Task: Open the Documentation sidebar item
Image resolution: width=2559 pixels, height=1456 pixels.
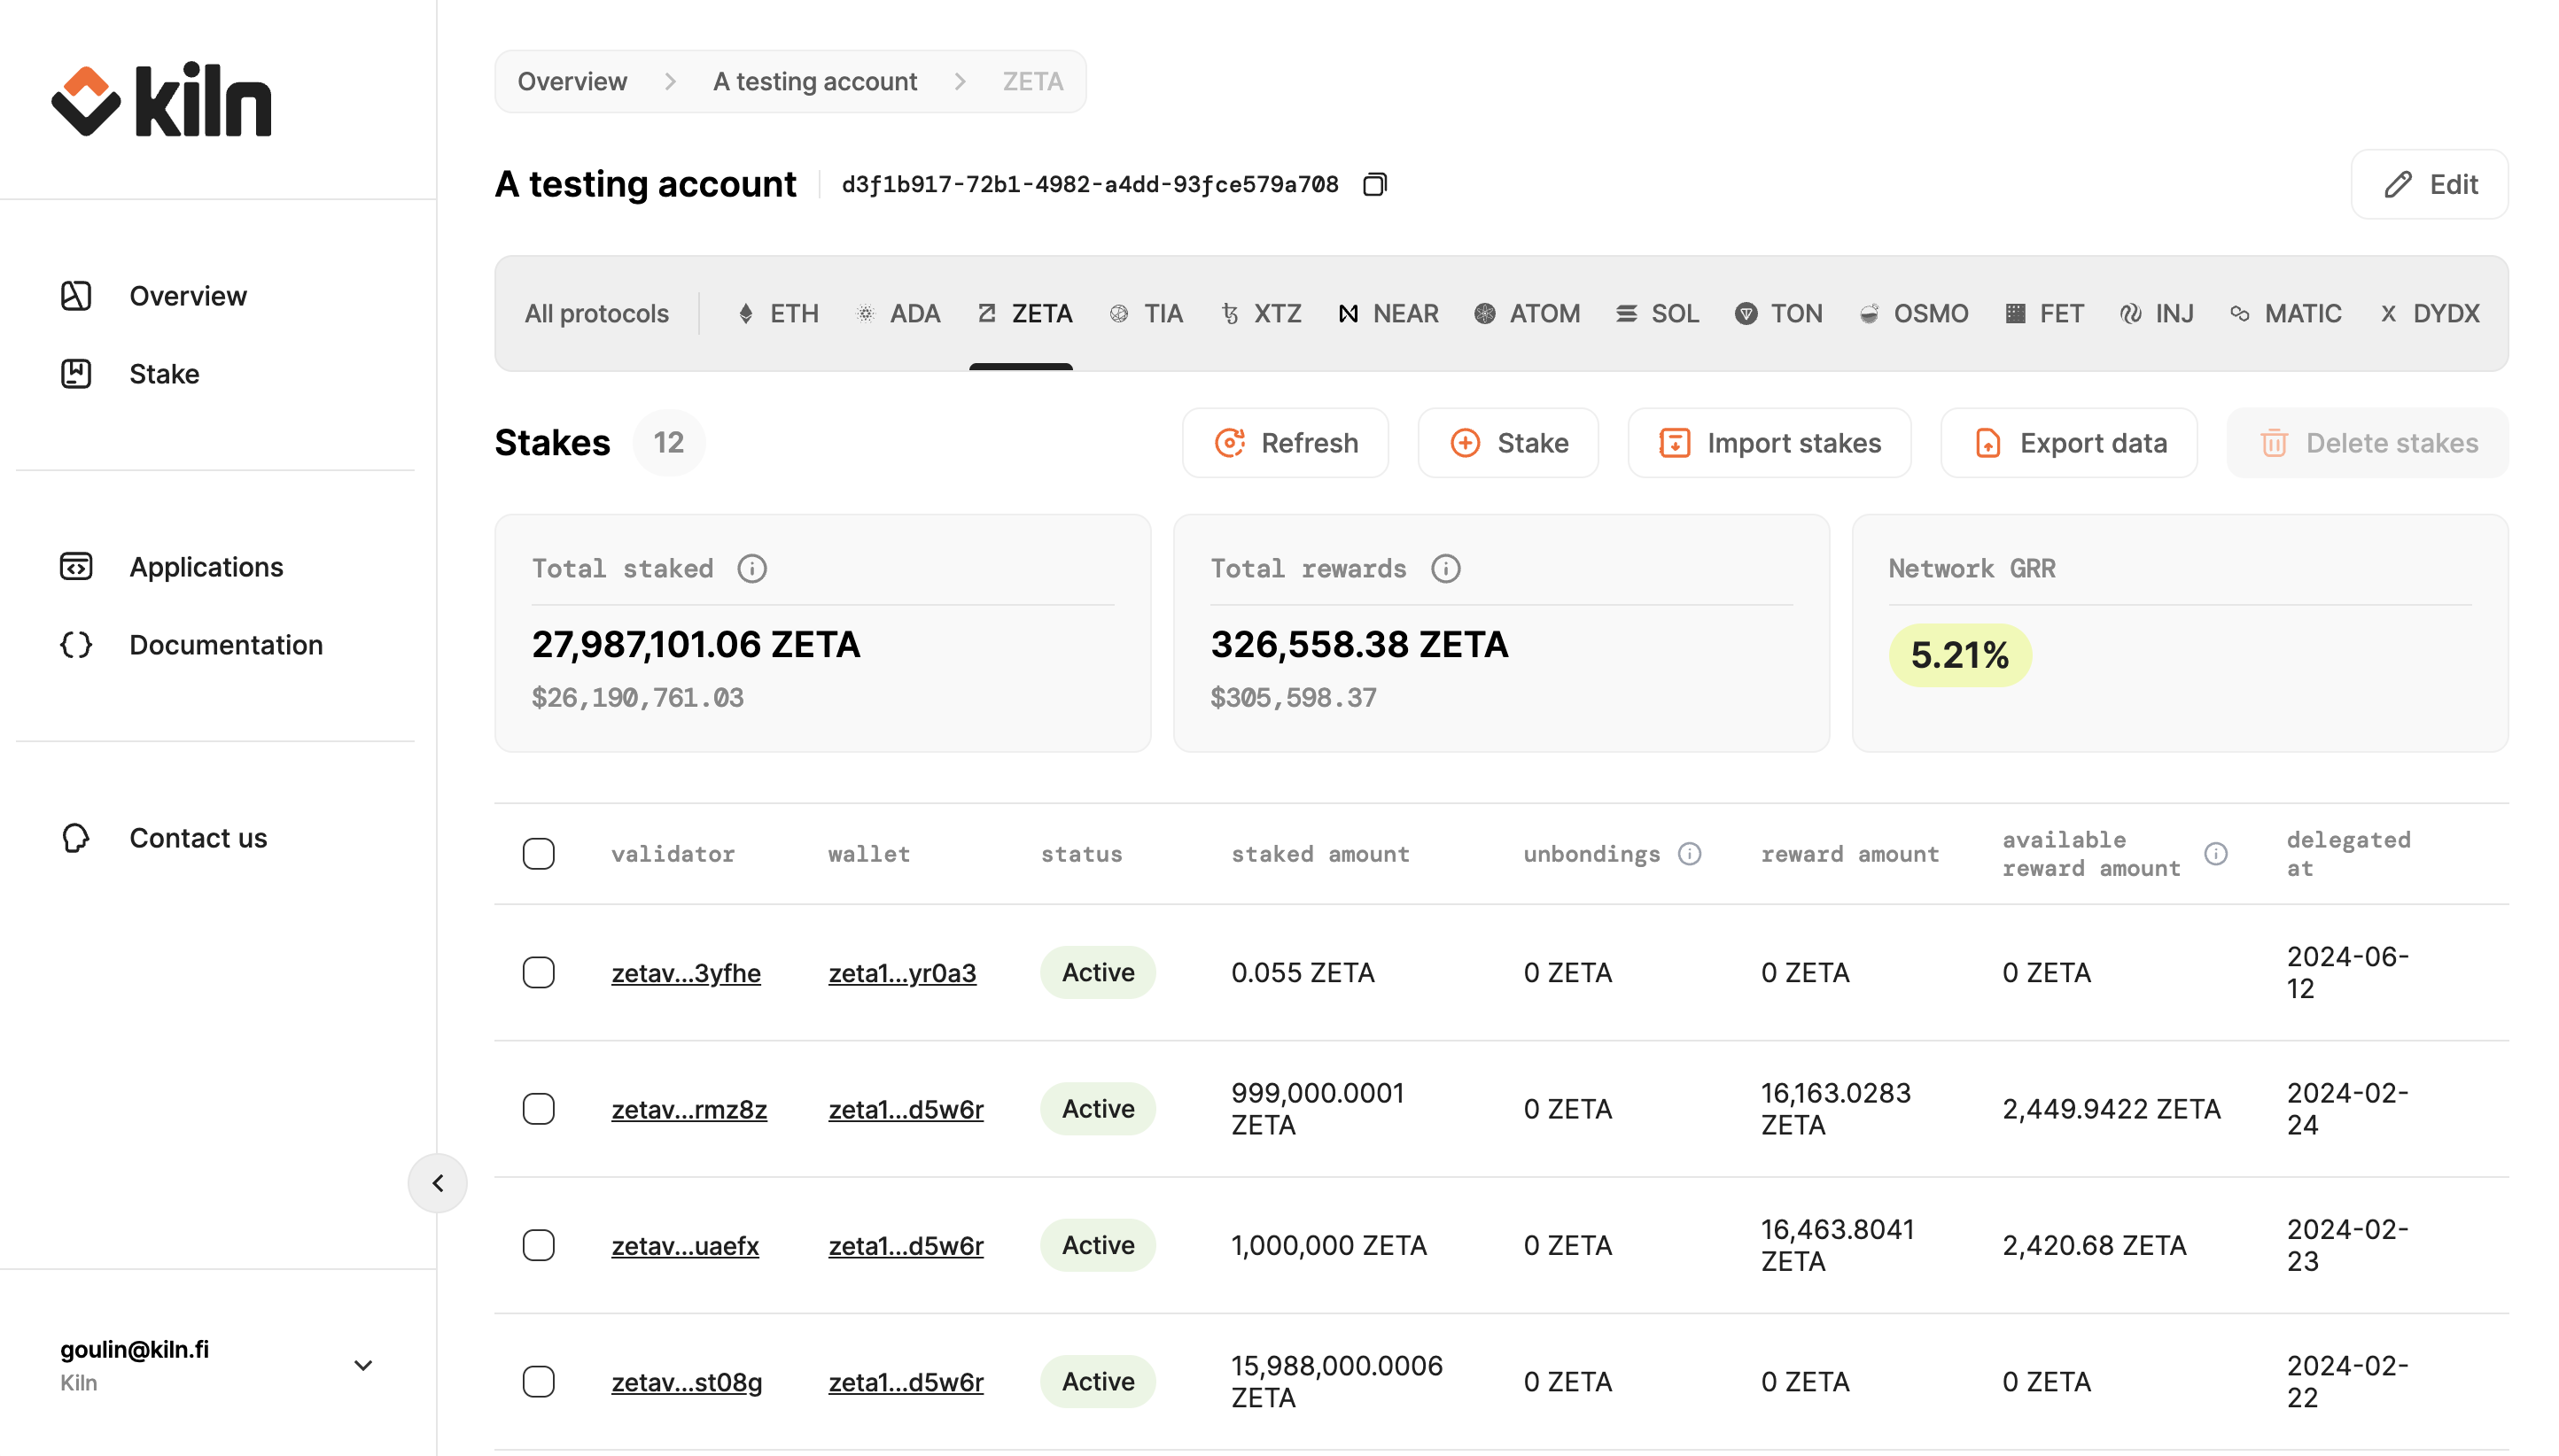Action: click(226, 645)
